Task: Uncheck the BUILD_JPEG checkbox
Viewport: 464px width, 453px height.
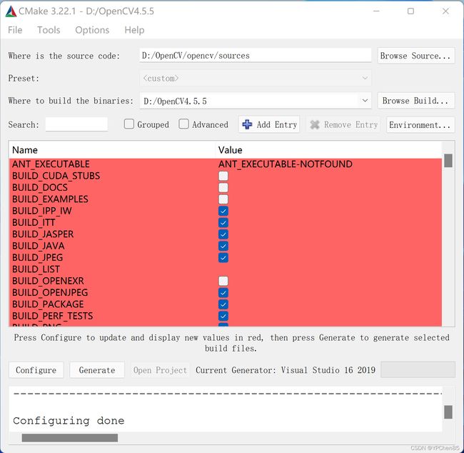Action: coord(223,257)
